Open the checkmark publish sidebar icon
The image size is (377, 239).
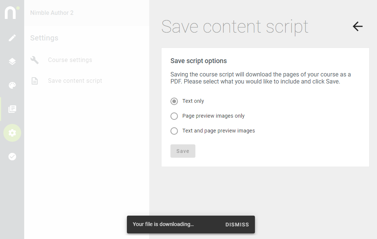(x=12, y=157)
